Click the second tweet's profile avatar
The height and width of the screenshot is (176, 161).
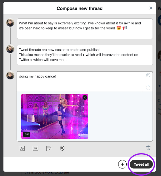point(10,49)
